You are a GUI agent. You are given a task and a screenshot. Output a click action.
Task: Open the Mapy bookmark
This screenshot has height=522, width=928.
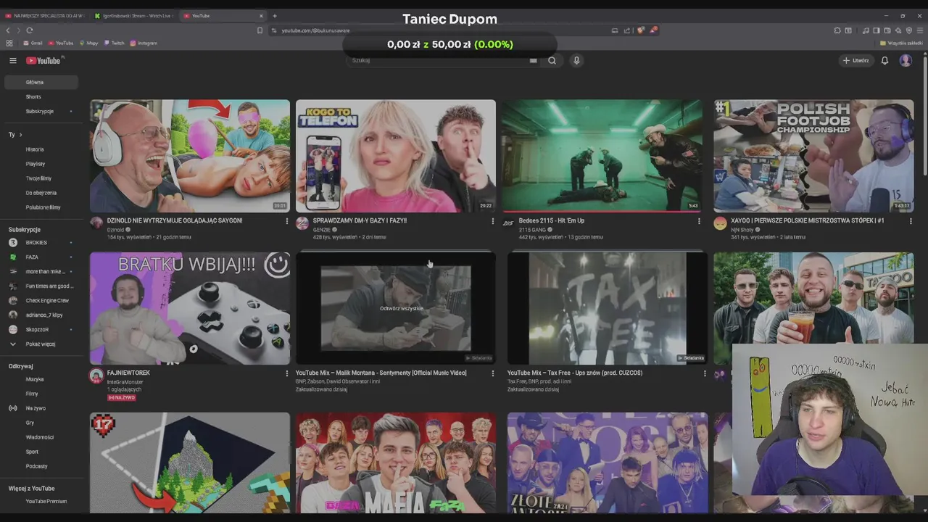click(x=88, y=43)
